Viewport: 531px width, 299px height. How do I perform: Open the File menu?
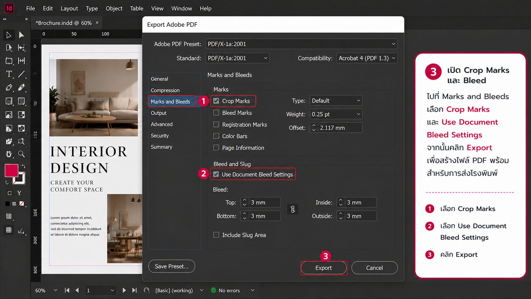pos(30,9)
